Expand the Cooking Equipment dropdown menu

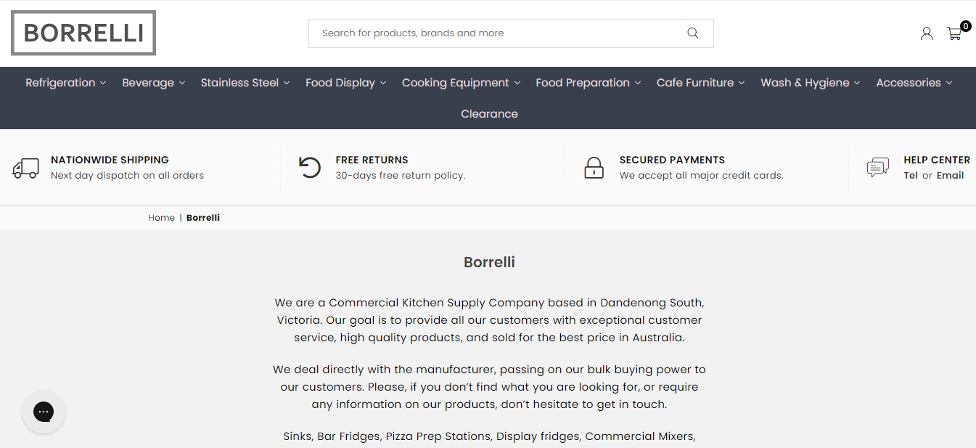click(461, 83)
